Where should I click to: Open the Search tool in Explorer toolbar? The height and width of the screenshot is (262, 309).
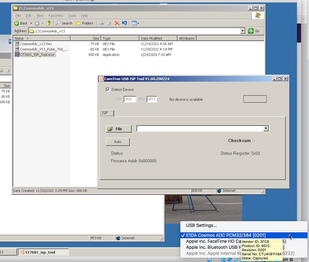click(x=64, y=23)
